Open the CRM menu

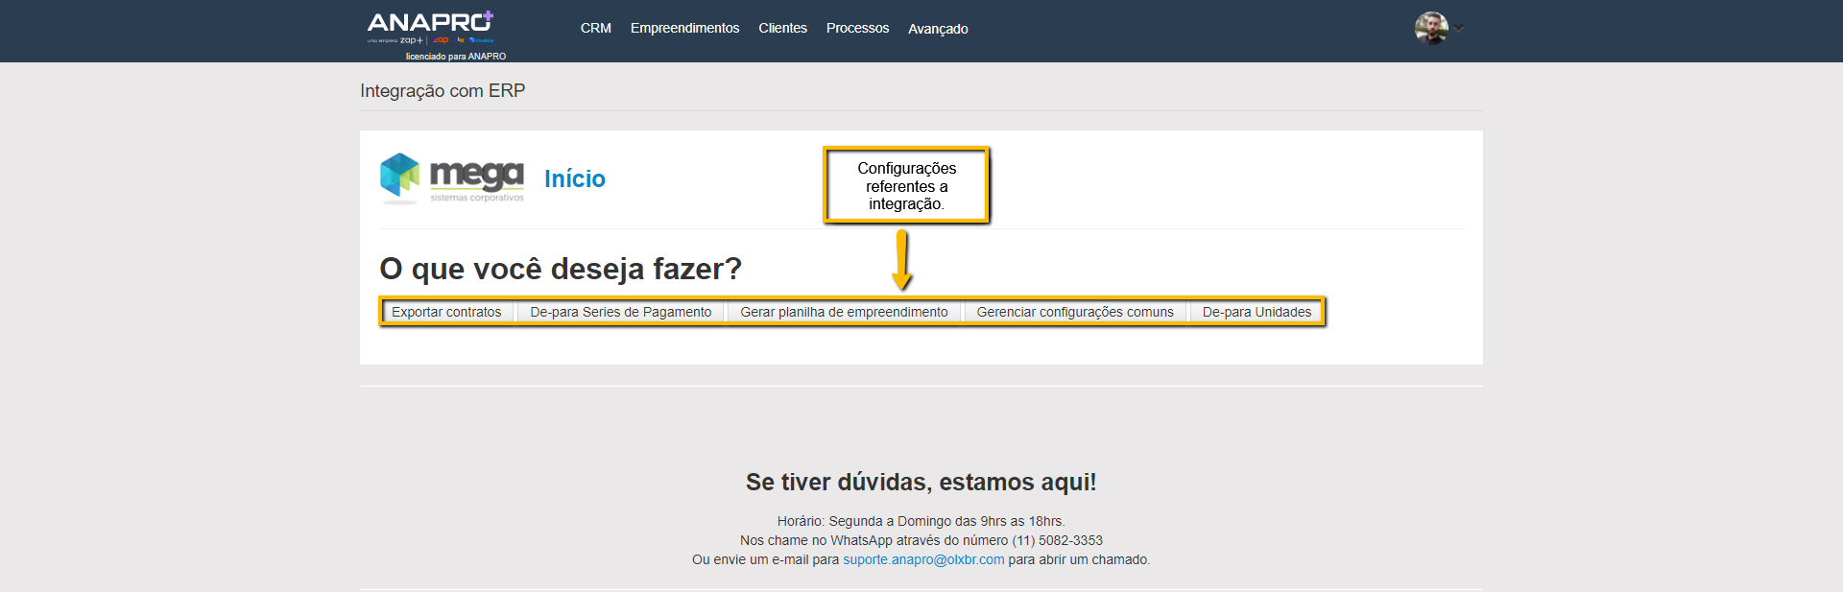pyautogui.click(x=595, y=29)
